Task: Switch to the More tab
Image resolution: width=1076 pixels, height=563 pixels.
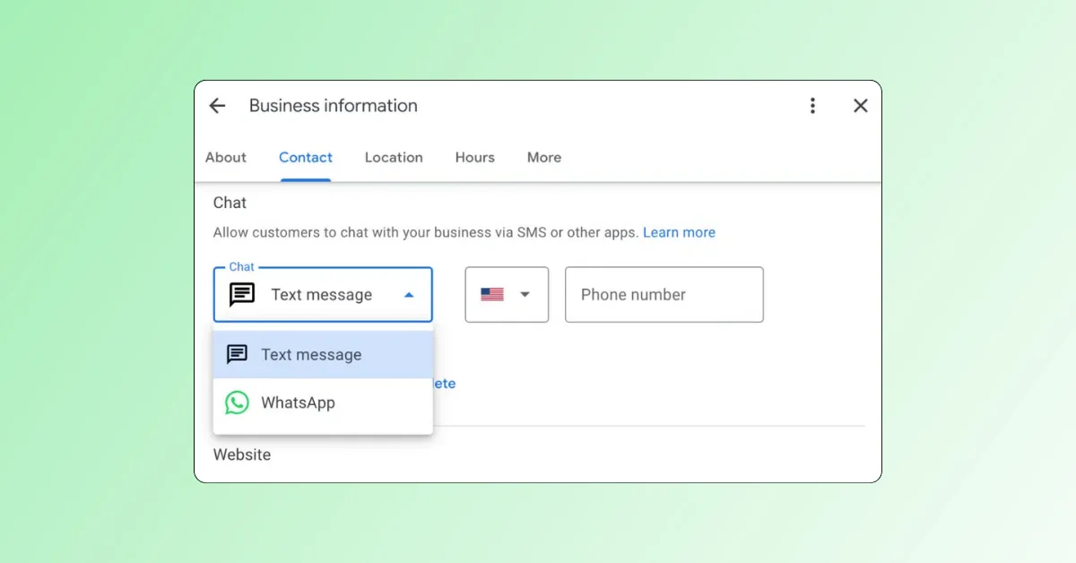Action: pyautogui.click(x=544, y=157)
